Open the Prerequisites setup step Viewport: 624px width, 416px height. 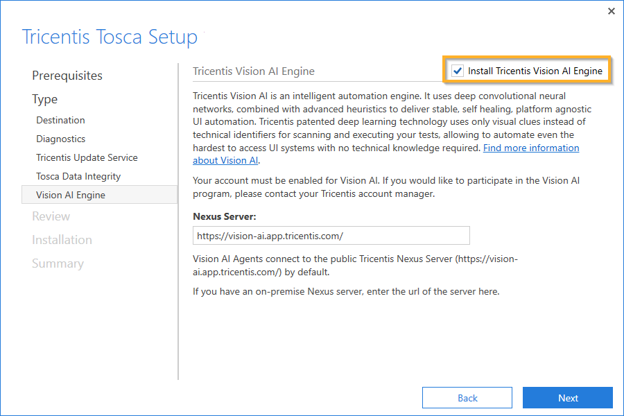point(67,76)
